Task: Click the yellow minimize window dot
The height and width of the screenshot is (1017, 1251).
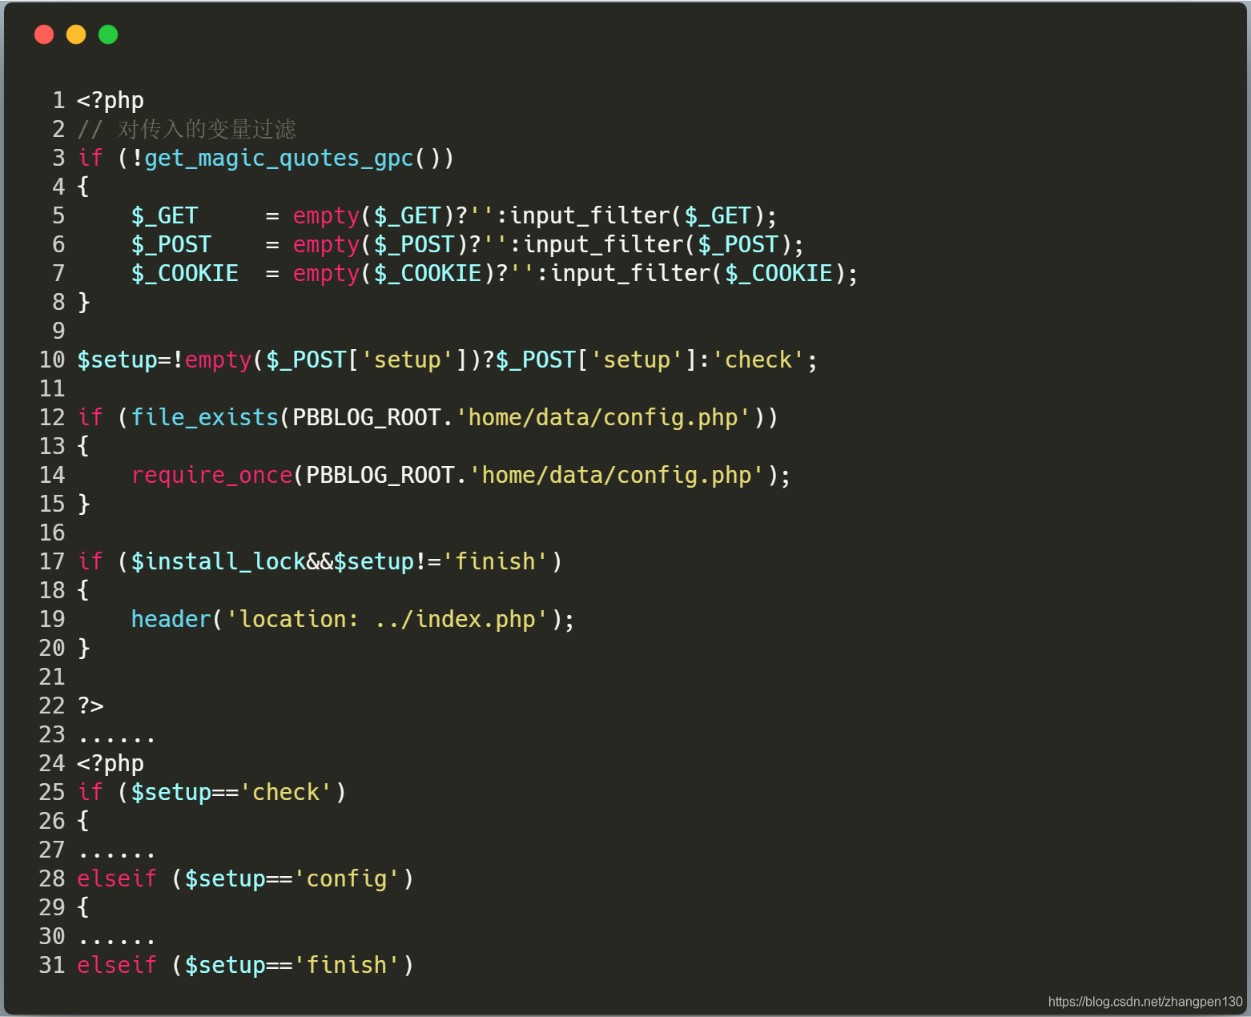Action: 76,34
